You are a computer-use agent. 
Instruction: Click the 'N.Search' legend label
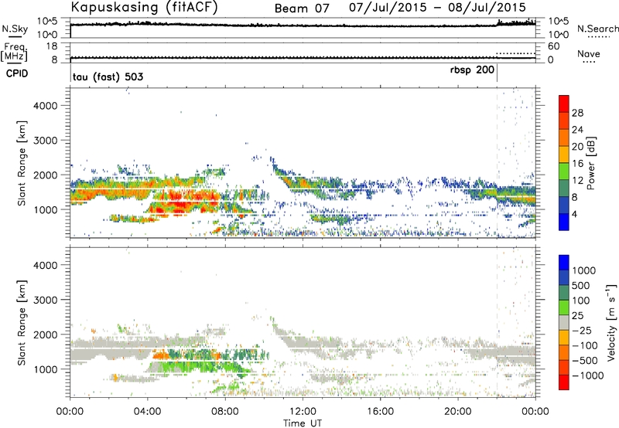point(597,29)
